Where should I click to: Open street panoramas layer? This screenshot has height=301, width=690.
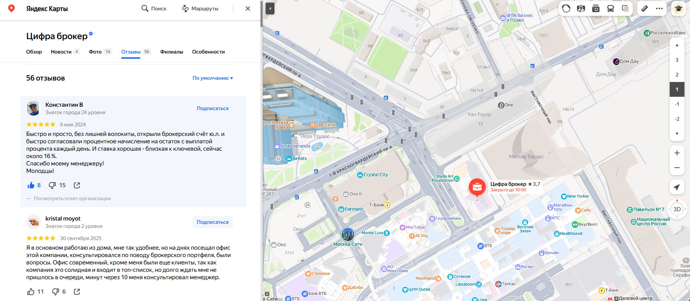581,8
